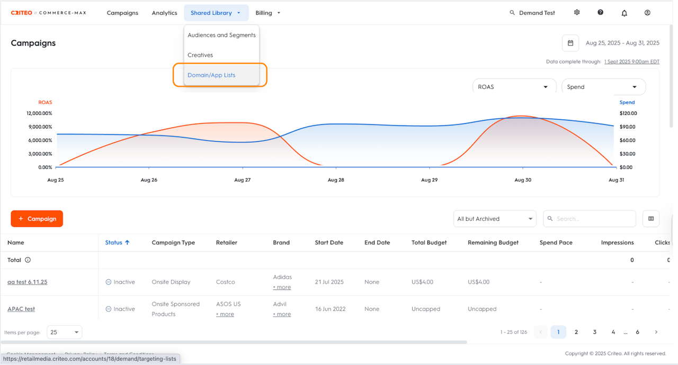Click the help question mark icon
Image resolution: width=678 pixels, height=365 pixels.
tap(600, 13)
